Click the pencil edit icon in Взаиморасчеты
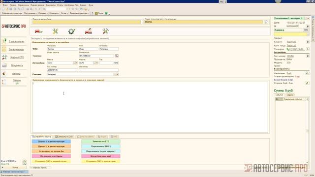This screenshot has width=315, height=177. click(307, 83)
